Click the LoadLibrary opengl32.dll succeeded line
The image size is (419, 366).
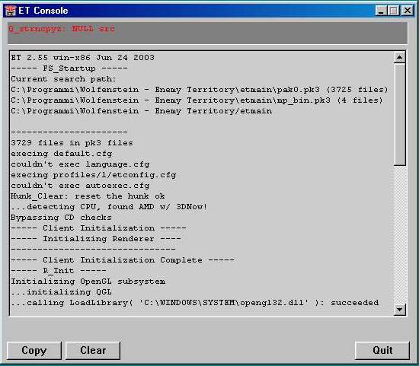point(195,303)
